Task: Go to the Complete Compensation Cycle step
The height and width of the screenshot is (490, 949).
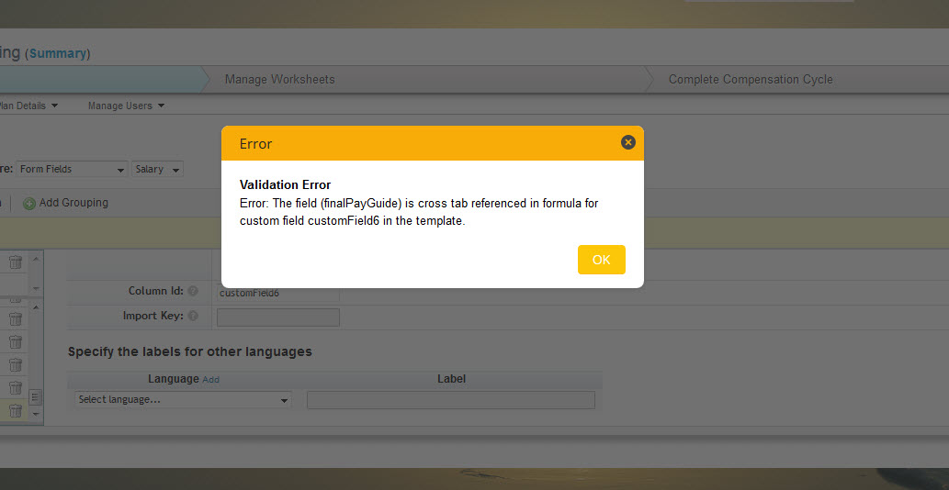Action: point(751,80)
